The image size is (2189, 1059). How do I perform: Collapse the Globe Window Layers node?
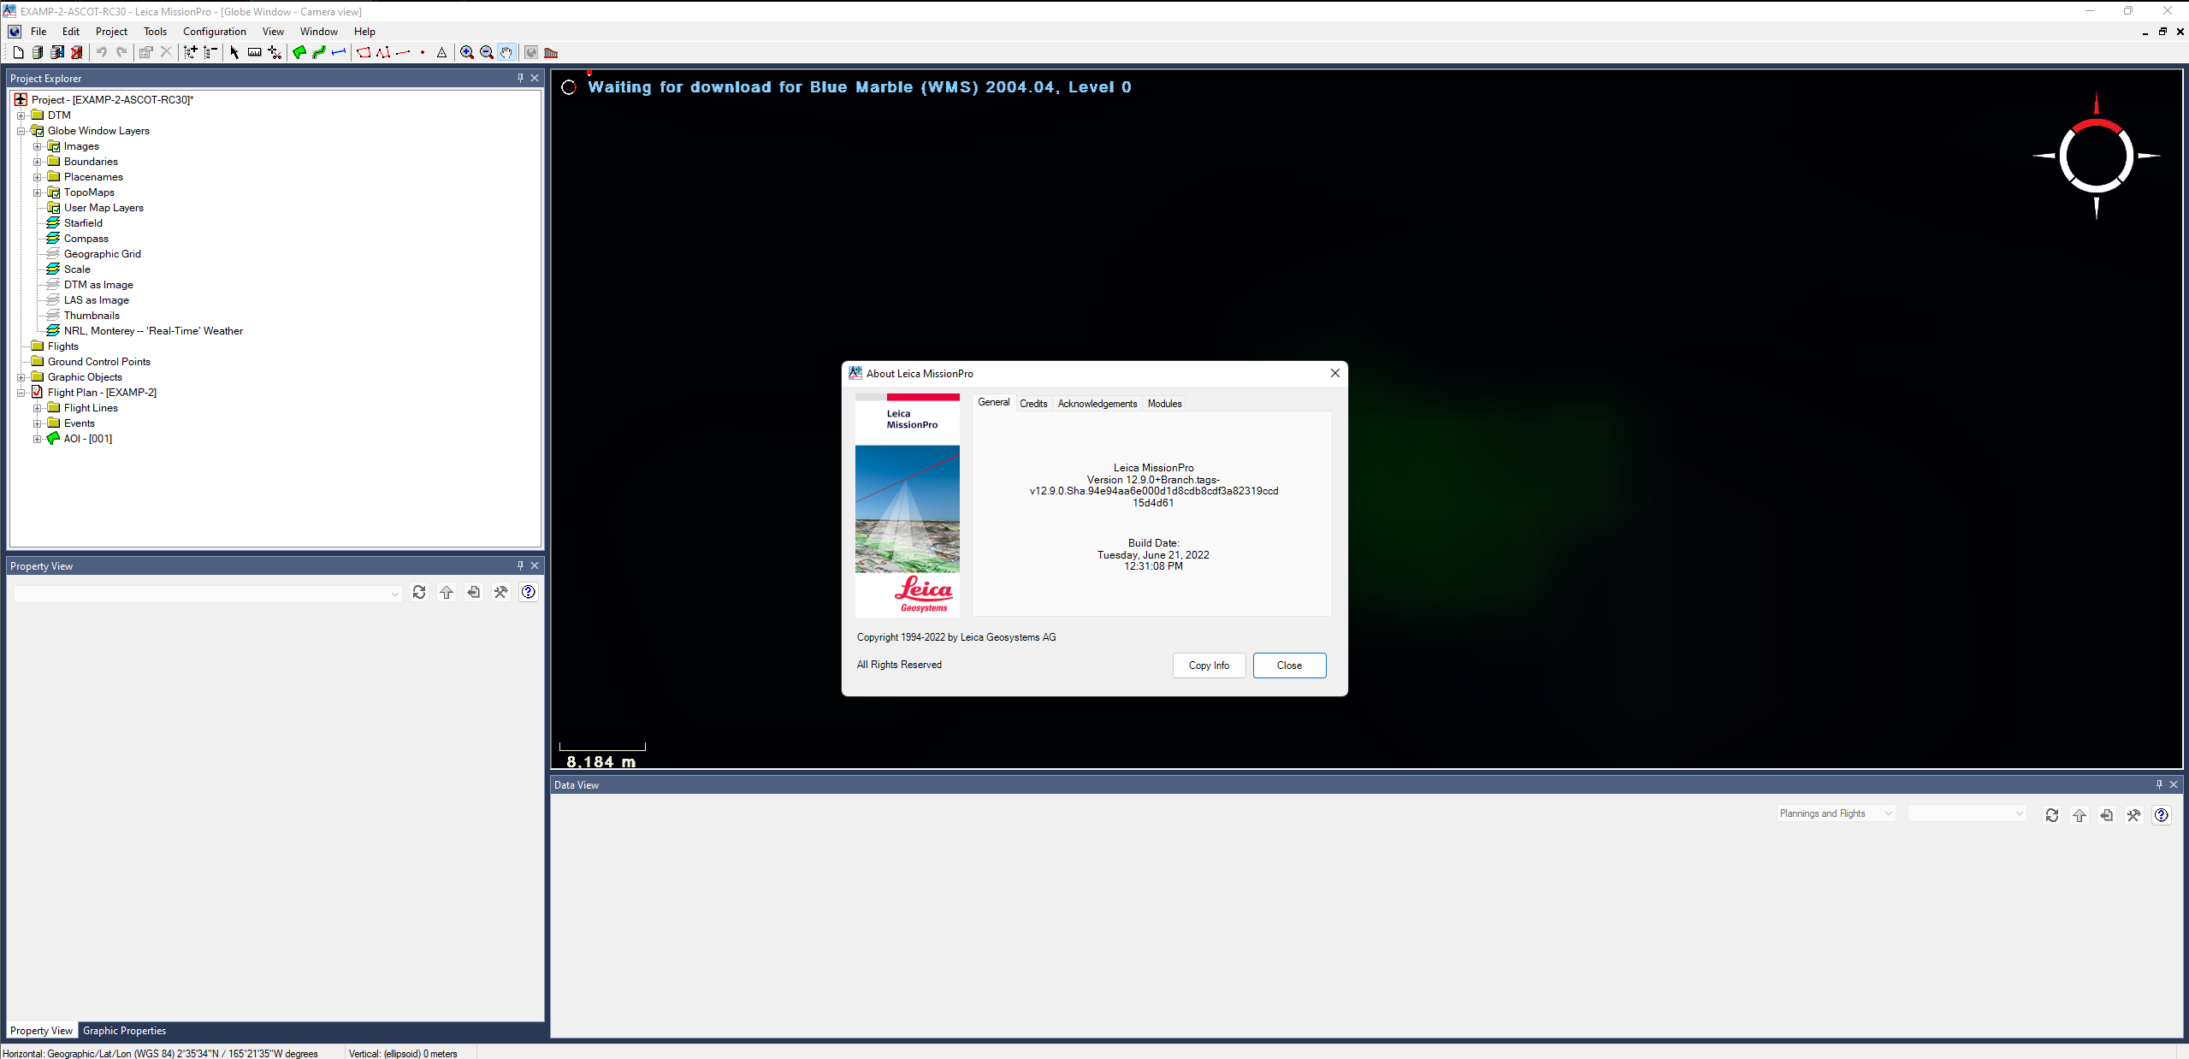pyautogui.click(x=21, y=131)
